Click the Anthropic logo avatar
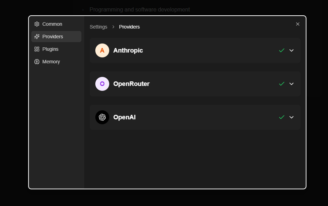This screenshot has height=206, width=328. 102,50
